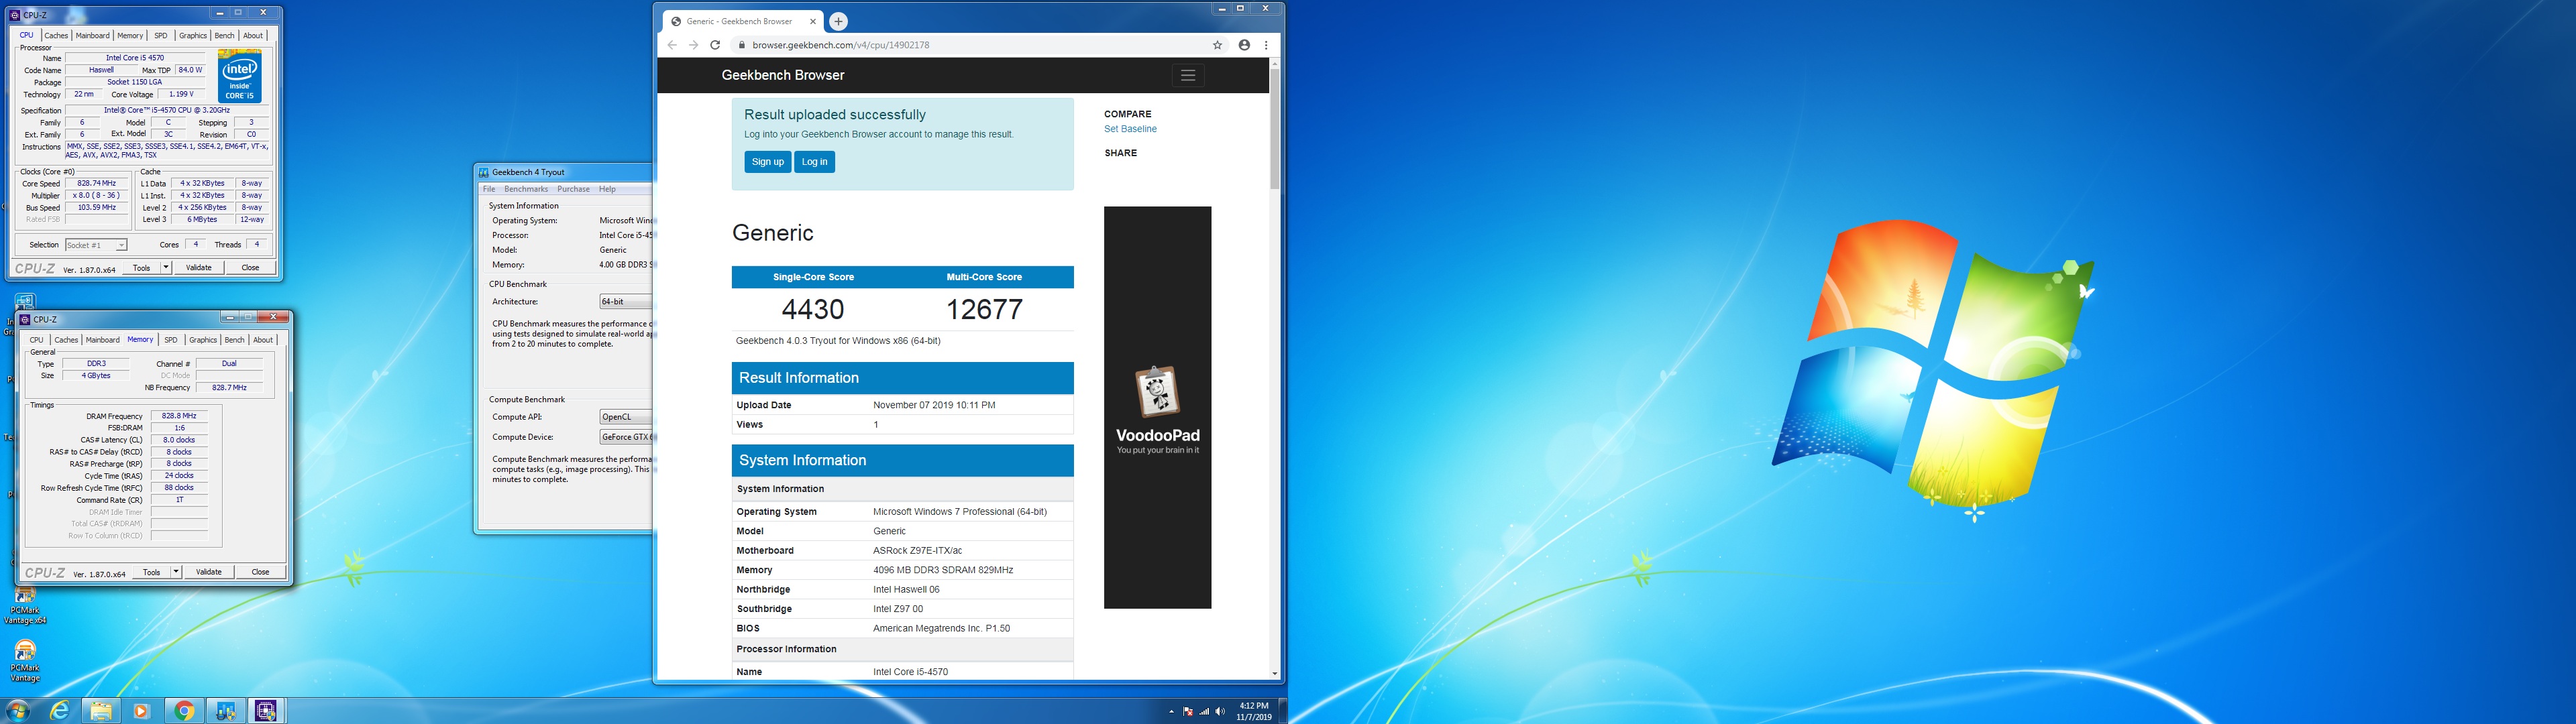Viewport: 2576px width, 724px height.
Task: Open the Windows Start menu orb
Action: (x=17, y=711)
